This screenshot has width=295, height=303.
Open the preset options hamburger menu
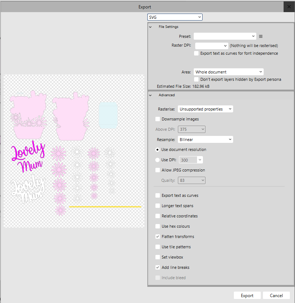click(261, 36)
